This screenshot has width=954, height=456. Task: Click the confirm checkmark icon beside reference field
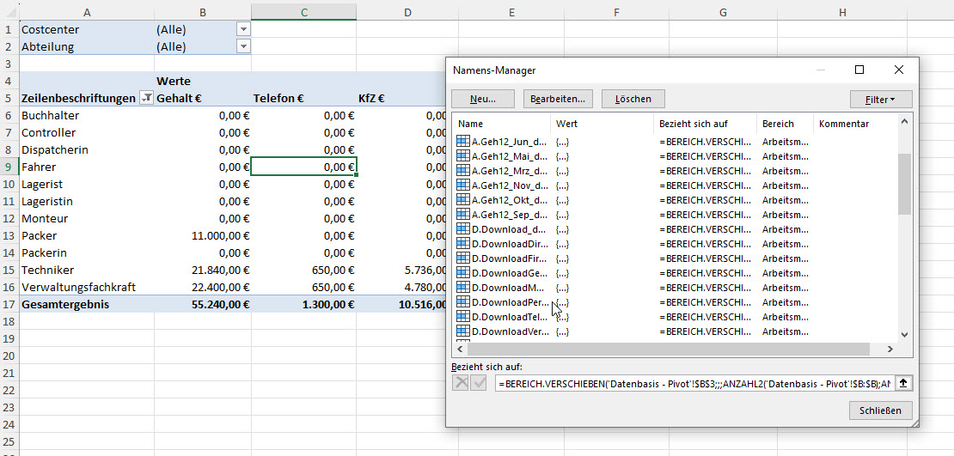click(479, 383)
